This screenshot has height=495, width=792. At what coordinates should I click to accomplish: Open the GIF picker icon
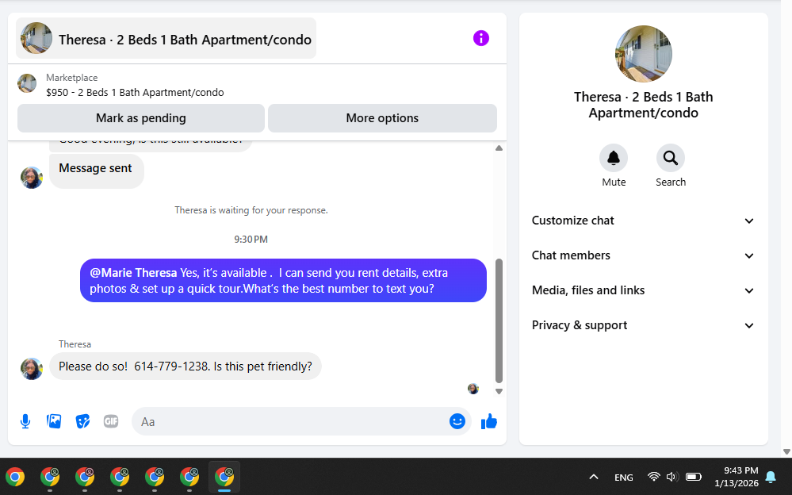click(x=111, y=421)
